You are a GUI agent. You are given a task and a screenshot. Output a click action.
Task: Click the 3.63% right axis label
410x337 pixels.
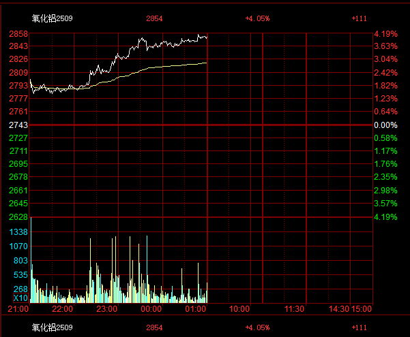pyautogui.click(x=385, y=46)
